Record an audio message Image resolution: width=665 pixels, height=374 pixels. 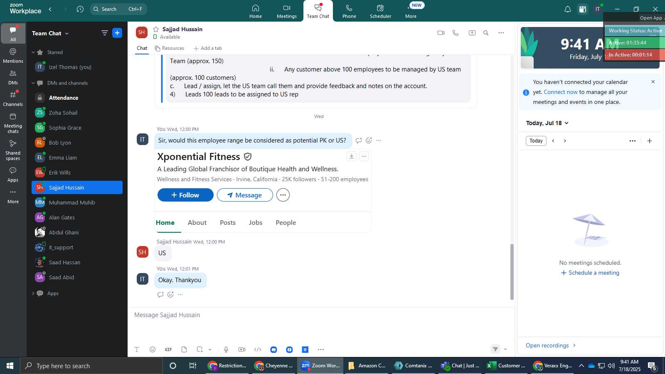point(226,349)
